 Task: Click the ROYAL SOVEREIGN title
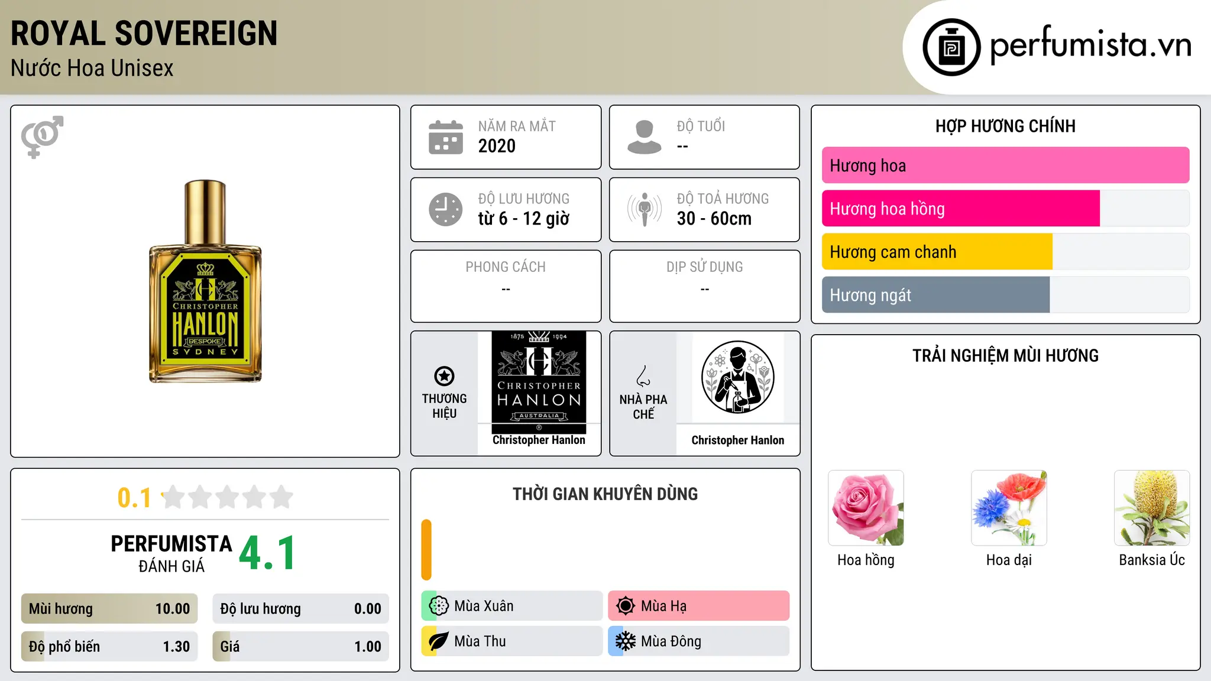[x=144, y=34]
